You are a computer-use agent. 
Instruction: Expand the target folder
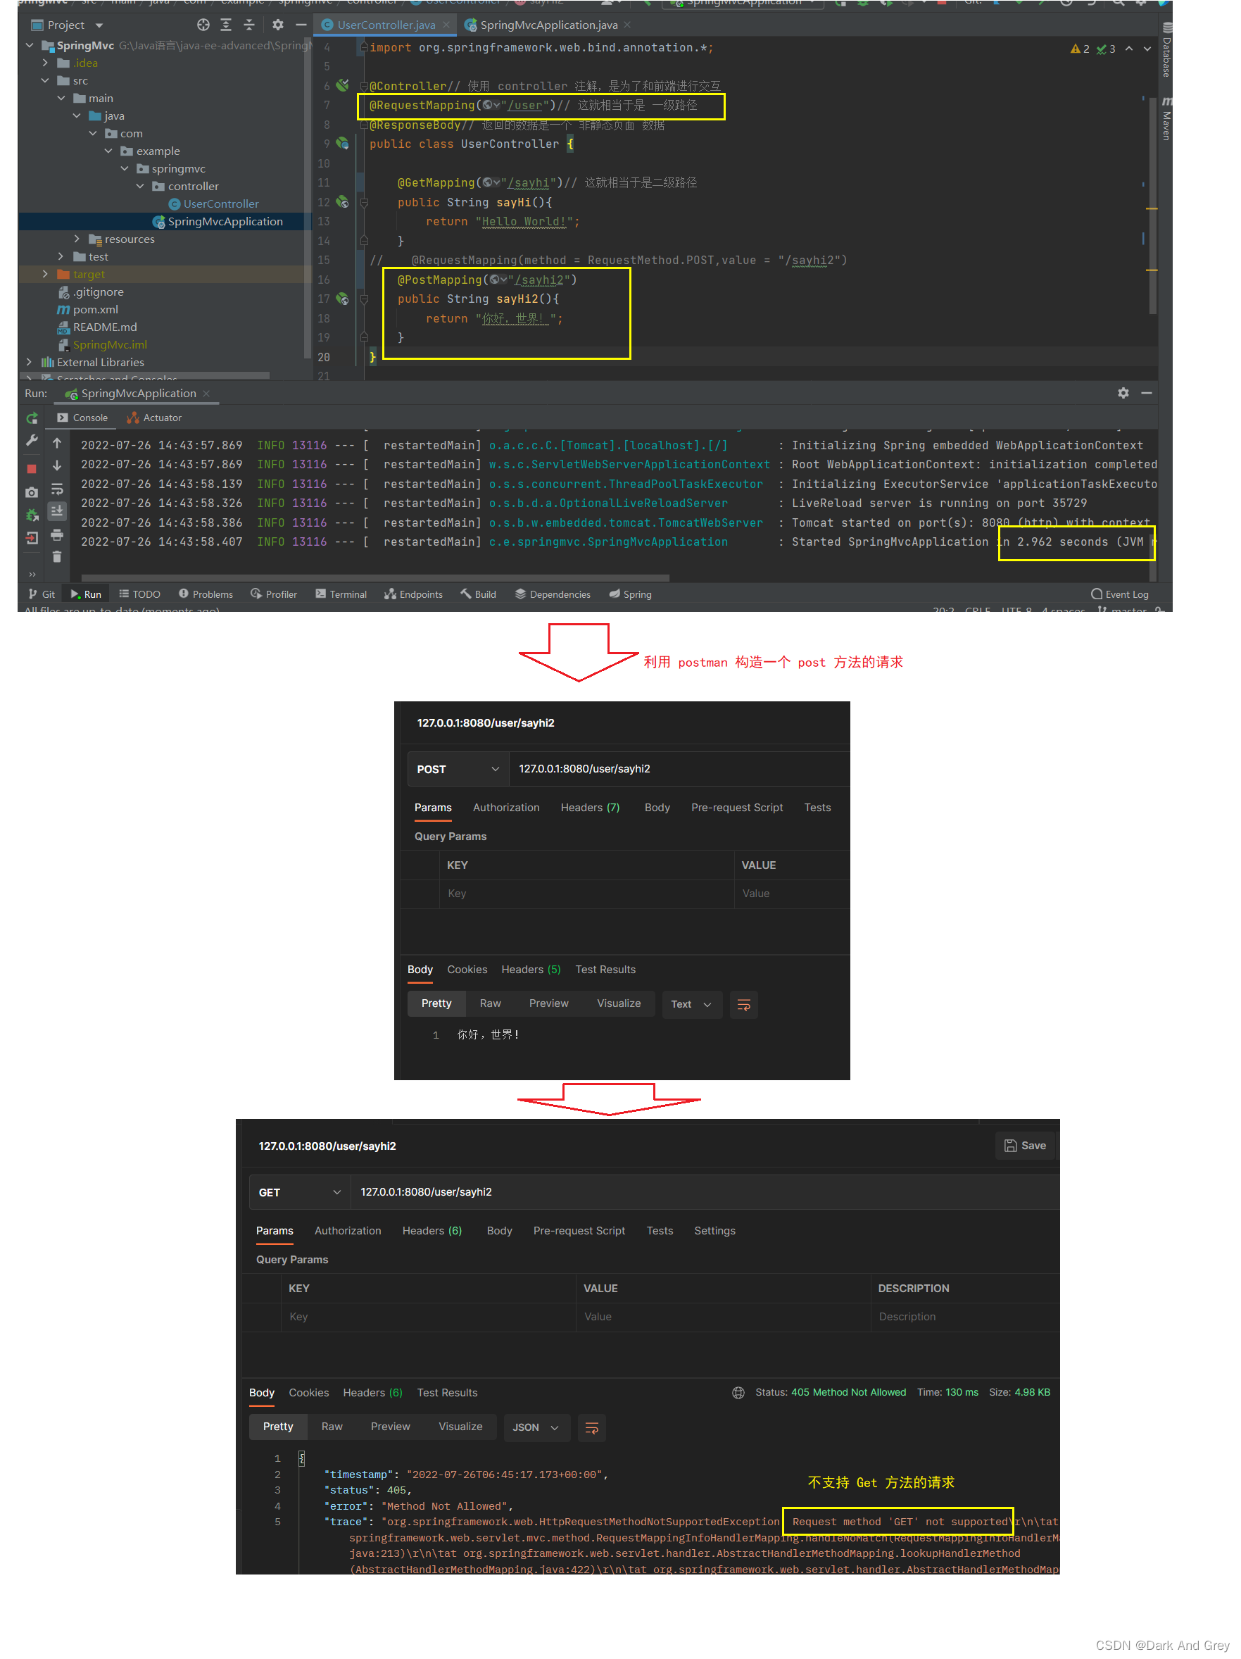pos(45,274)
